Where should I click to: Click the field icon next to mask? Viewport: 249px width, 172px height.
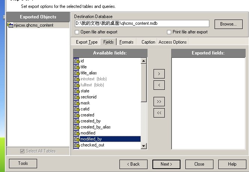tap(77, 103)
